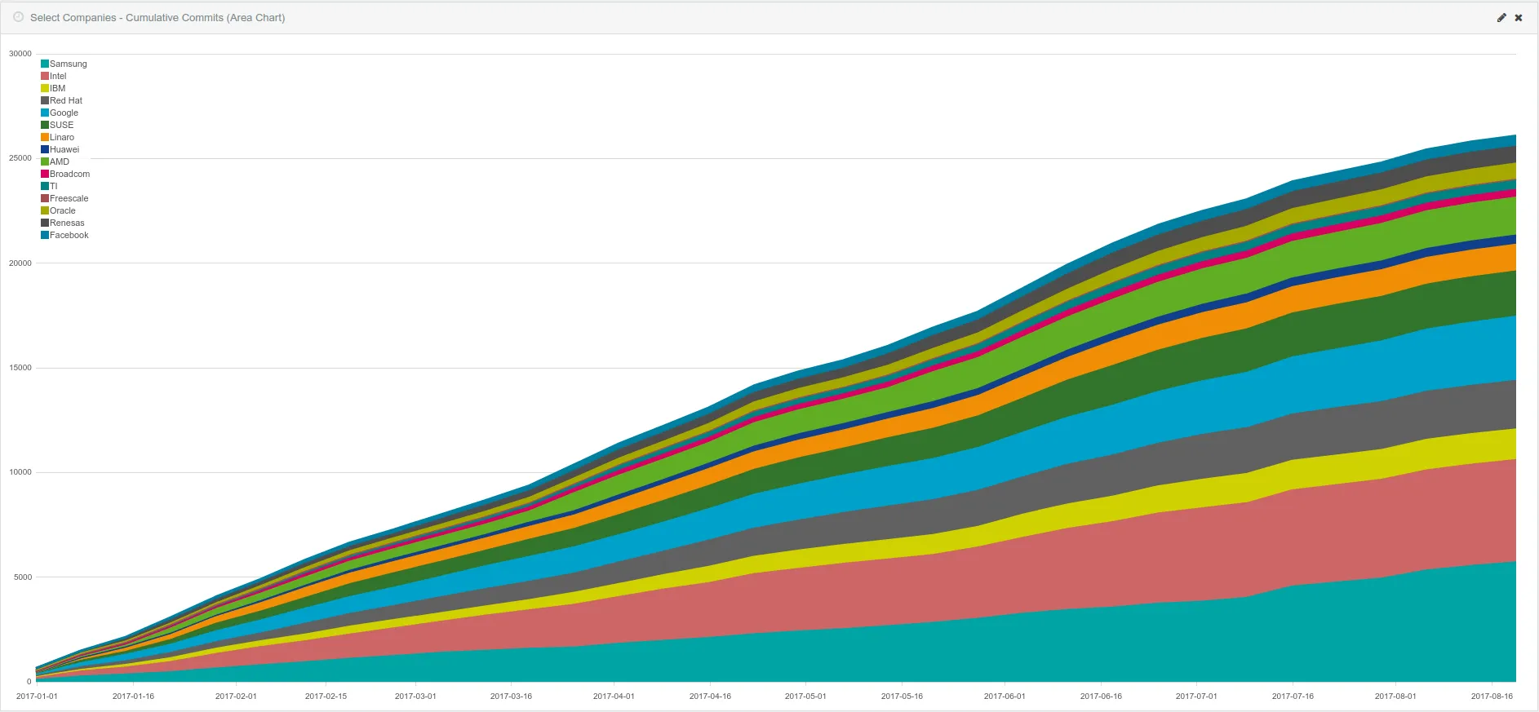Click the AMD green legend square
The image size is (1539, 712).
click(45, 161)
